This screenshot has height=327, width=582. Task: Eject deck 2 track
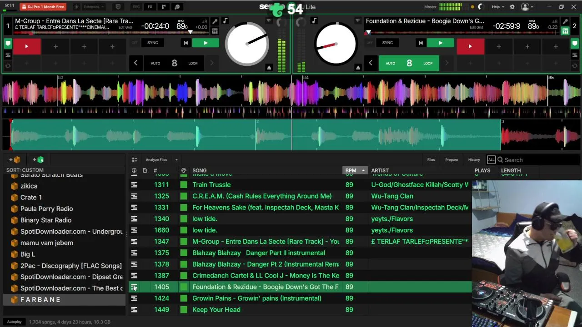[358, 67]
